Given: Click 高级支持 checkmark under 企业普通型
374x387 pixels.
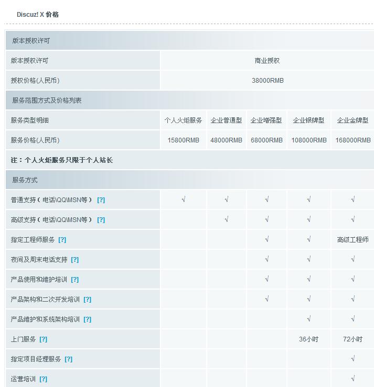Looking at the screenshot, I should coord(226,219).
